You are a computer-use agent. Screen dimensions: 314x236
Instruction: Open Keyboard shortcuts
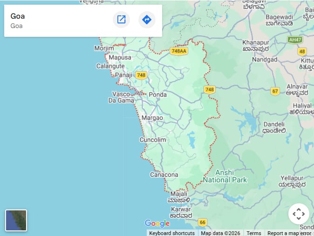pyautogui.click(x=172, y=233)
